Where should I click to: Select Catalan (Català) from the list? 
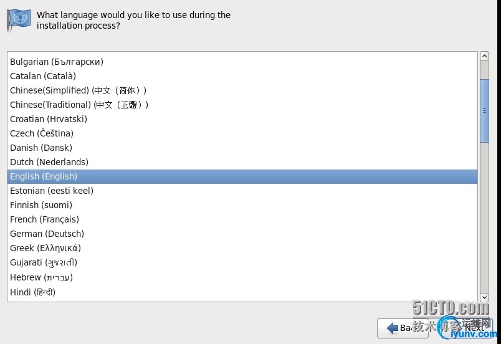click(43, 76)
